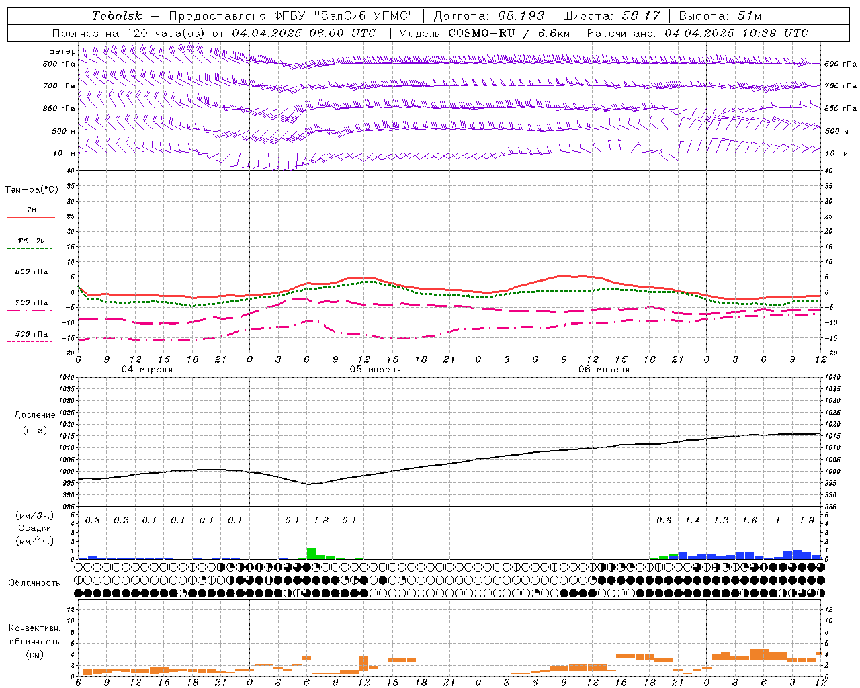
Task: Click the '05 апреля' date label
Action: coord(375,370)
